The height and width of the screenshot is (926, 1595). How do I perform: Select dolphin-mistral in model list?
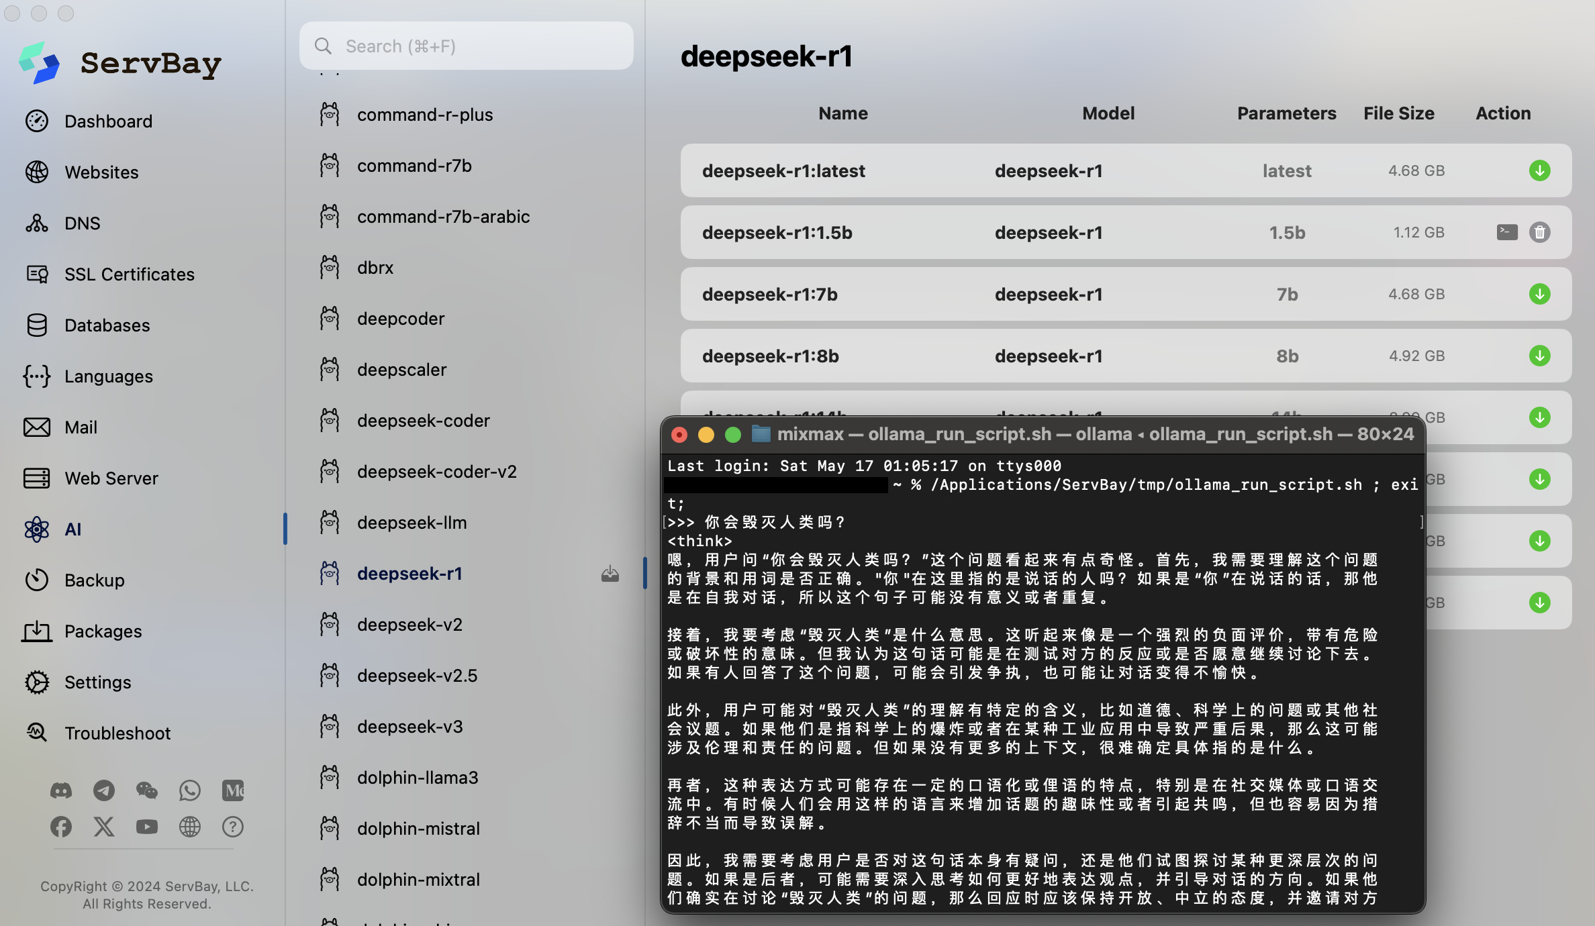pos(418,829)
